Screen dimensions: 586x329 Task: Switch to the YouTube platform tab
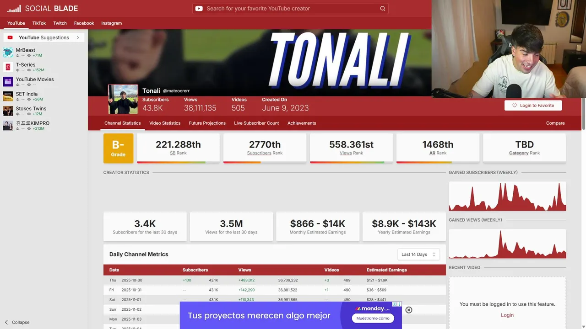(16, 23)
